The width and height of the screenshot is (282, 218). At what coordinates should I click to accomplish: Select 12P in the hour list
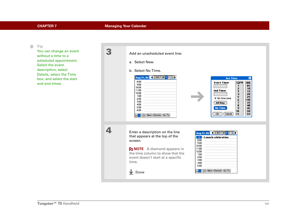(x=239, y=83)
